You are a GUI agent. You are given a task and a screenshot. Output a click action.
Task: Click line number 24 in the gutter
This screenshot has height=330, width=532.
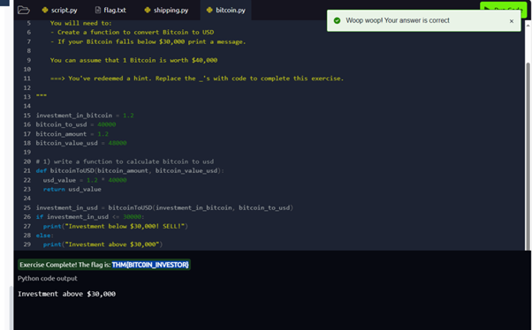click(27, 199)
